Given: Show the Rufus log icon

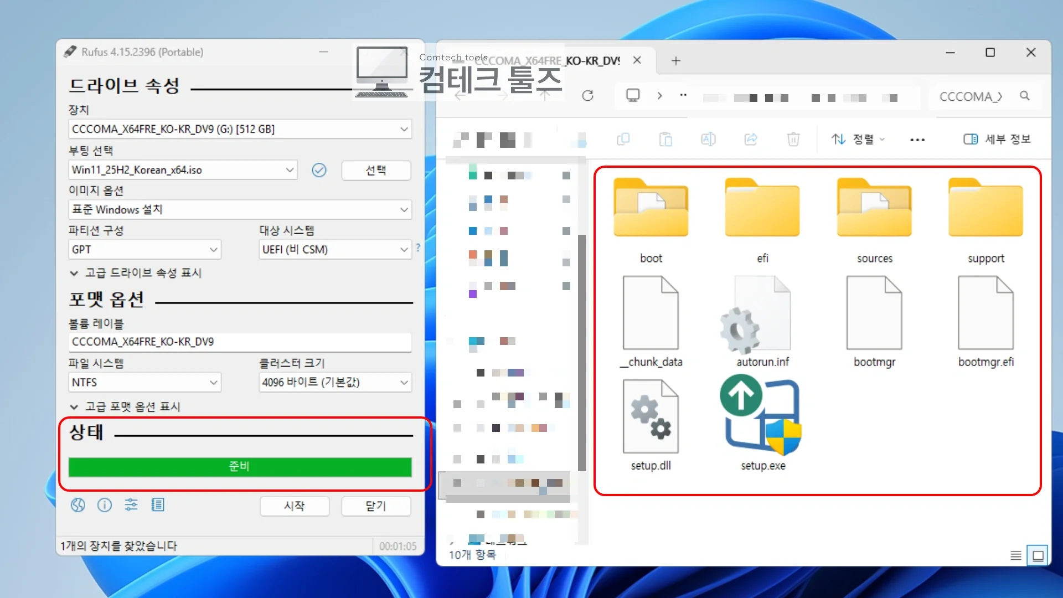Looking at the screenshot, I should click(158, 505).
